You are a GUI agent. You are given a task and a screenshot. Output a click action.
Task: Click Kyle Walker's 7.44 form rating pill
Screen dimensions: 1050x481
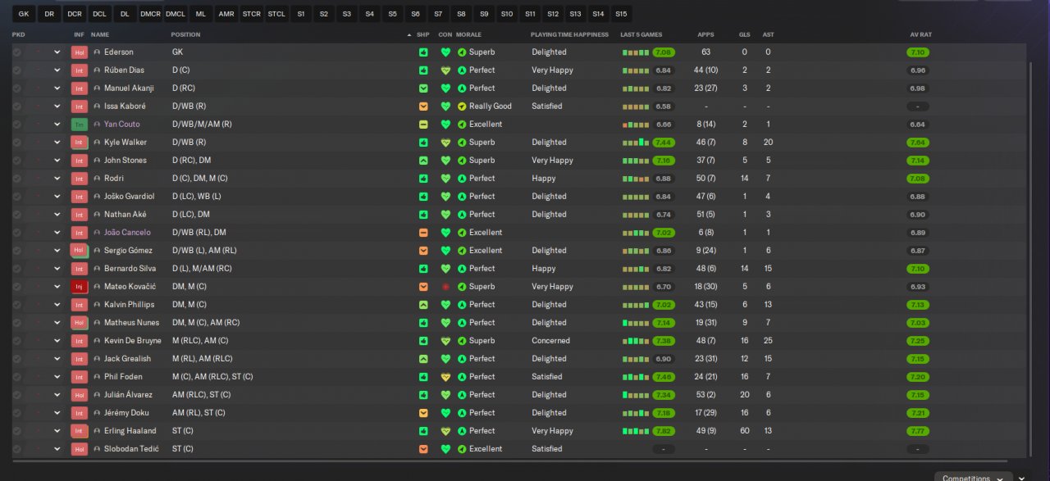click(664, 143)
